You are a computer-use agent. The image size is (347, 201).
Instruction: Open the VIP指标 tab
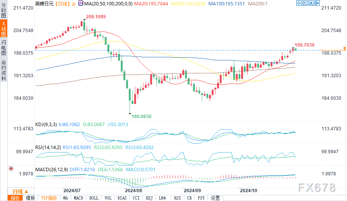(49, 198)
